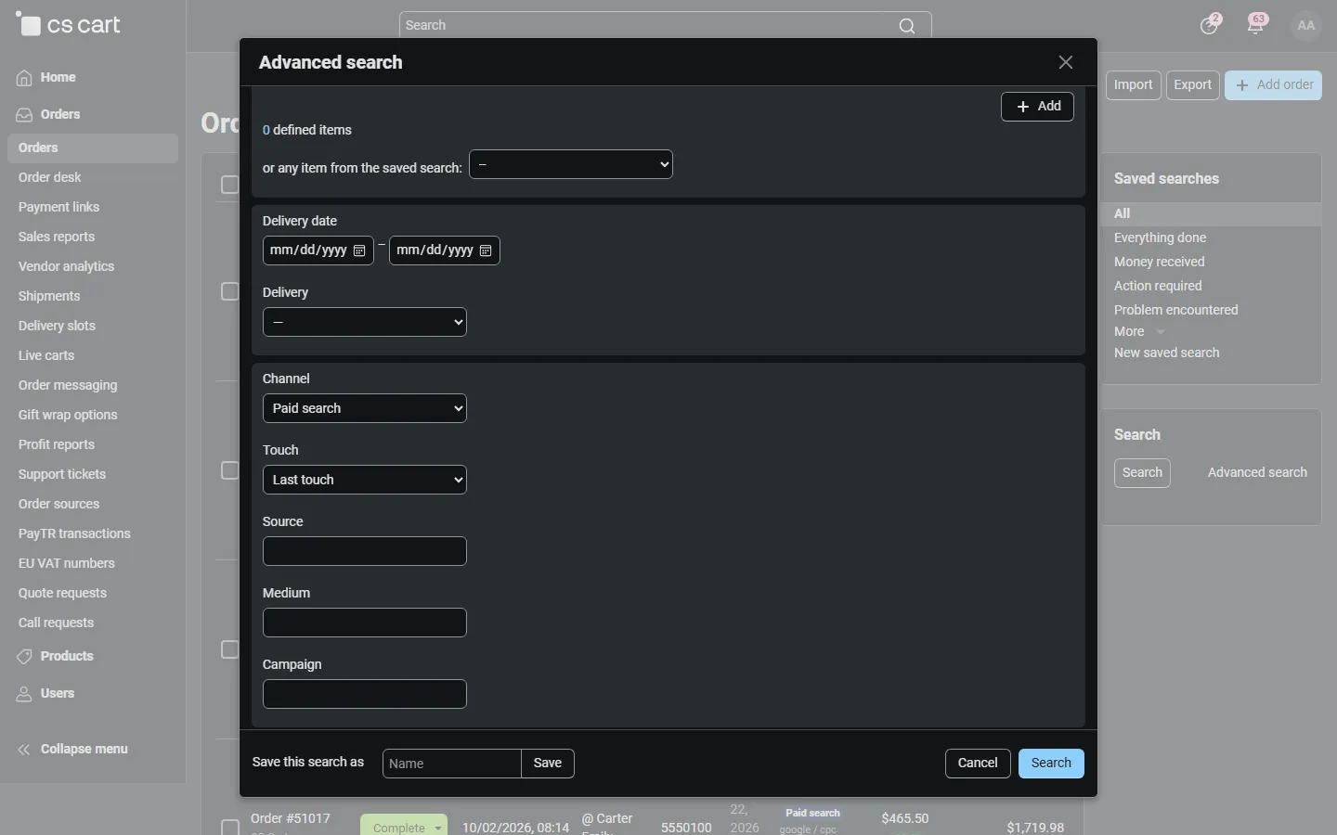Open the Touch dropdown showing Last touch
The image size is (1337, 835).
(x=365, y=480)
